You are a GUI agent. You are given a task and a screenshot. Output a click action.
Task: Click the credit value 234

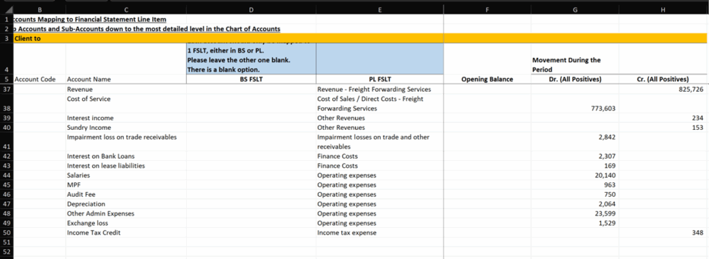point(698,118)
